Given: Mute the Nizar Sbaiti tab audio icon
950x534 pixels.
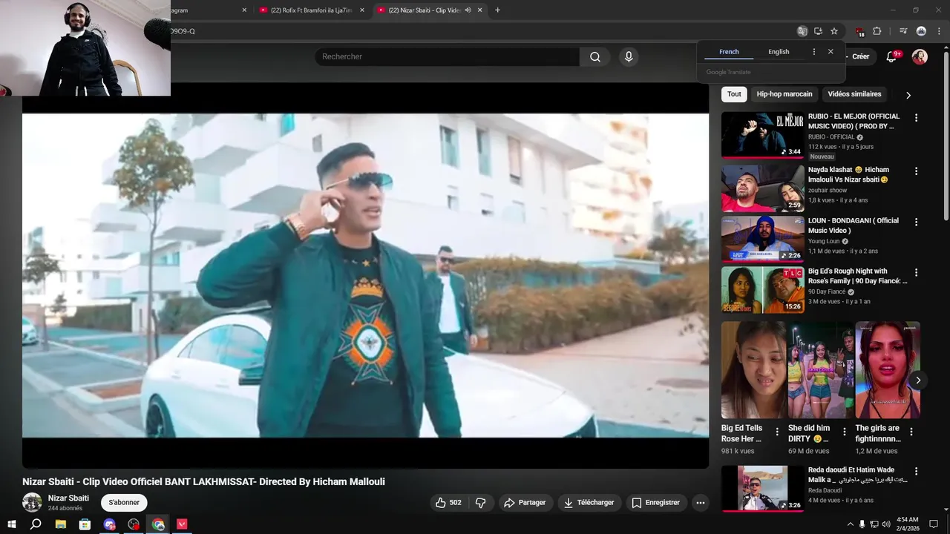Looking at the screenshot, I should coord(468,10).
